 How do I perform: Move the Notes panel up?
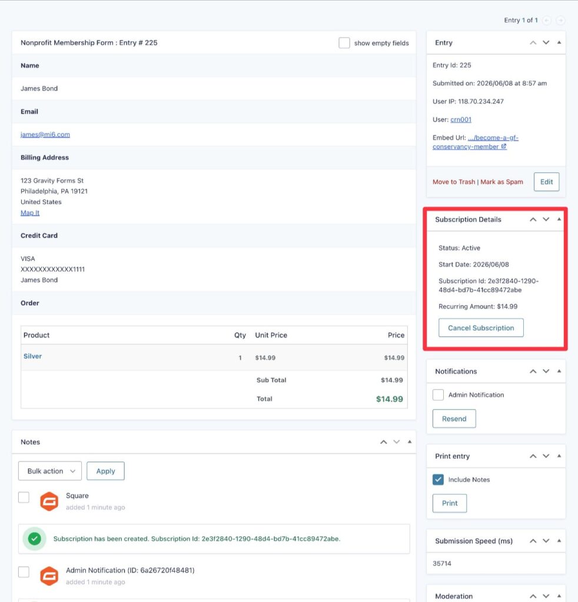pos(384,442)
